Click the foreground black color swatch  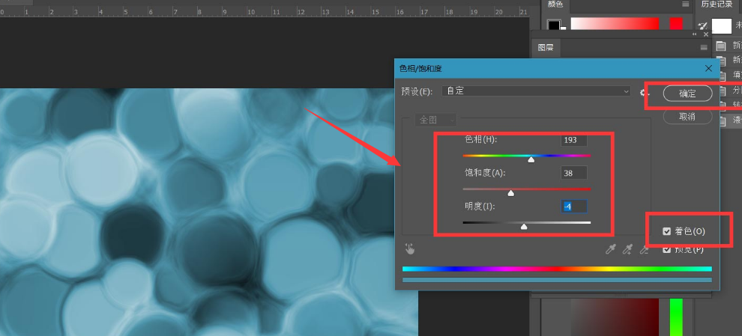pyautogui.click(x=553, y=25)
